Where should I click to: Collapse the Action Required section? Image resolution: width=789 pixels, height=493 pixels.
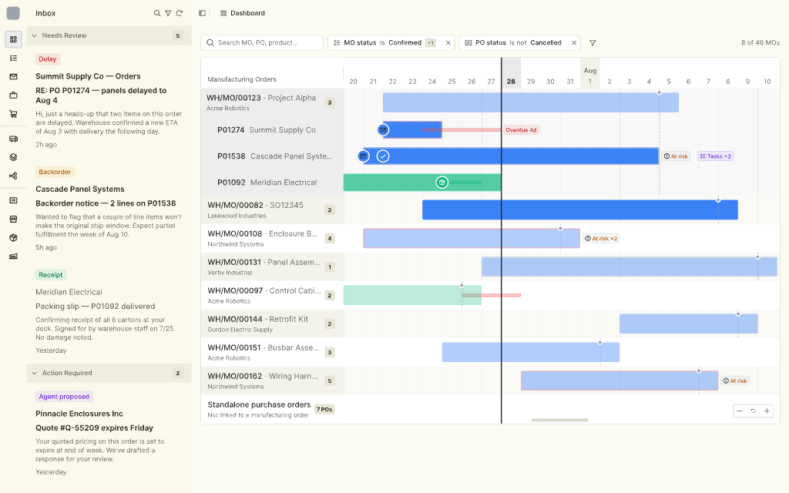(35, 374)
